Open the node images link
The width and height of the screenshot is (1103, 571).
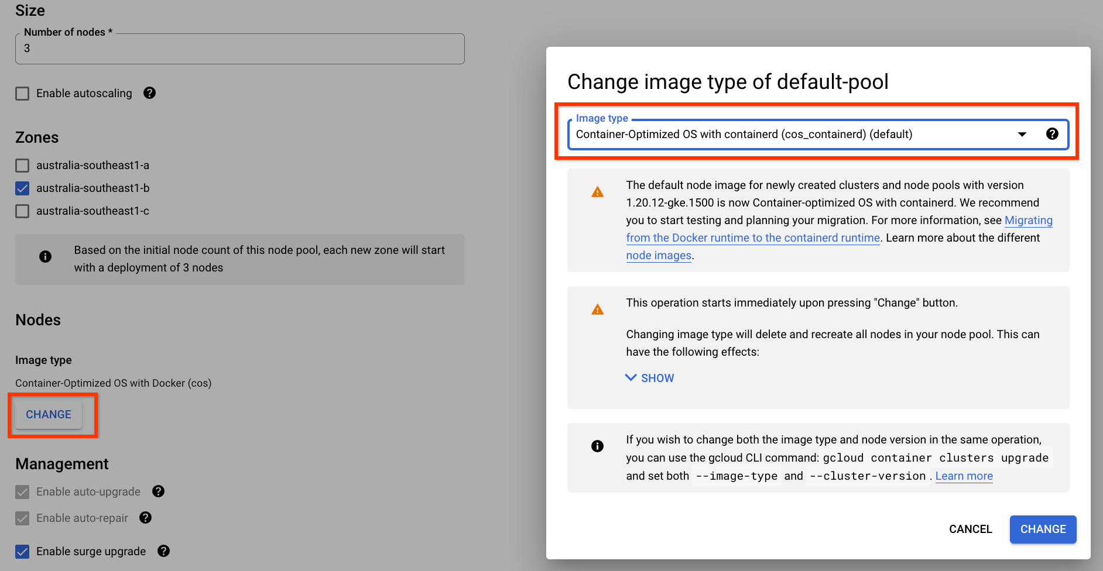click(x=659, y=256)
